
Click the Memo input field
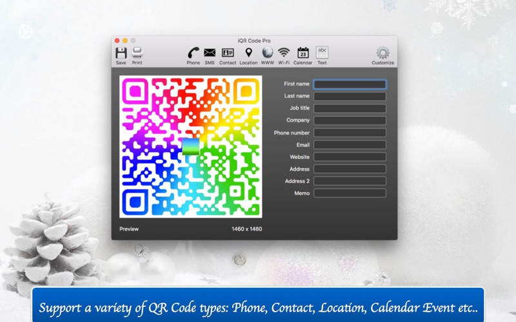(x=350, y=193)
